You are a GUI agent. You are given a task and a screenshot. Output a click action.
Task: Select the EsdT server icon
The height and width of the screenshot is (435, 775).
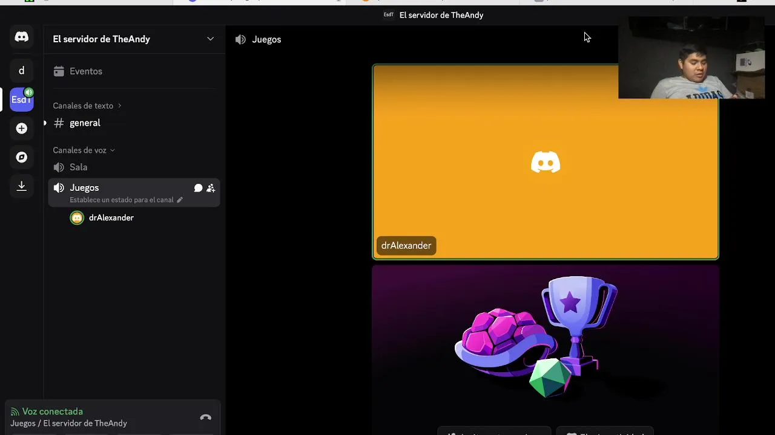coord(21,100)
